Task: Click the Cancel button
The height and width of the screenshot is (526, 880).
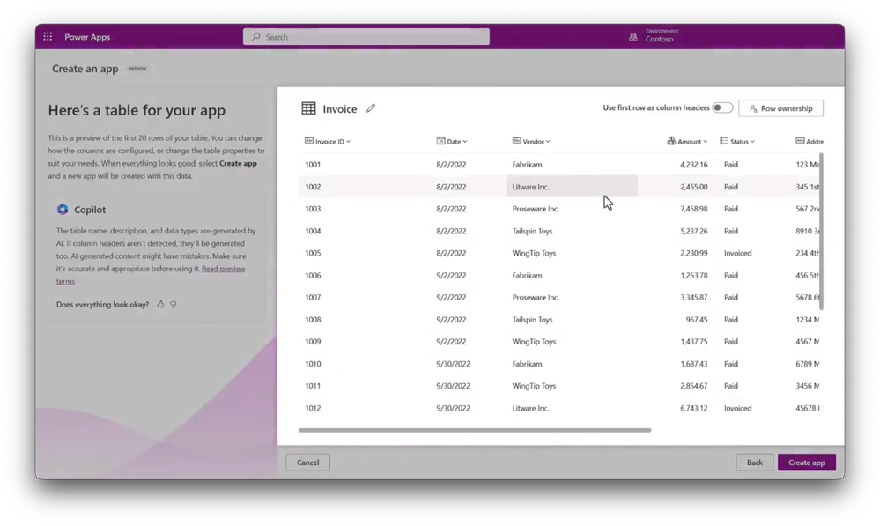Action: pyautogui.click(x=307, y=463)
